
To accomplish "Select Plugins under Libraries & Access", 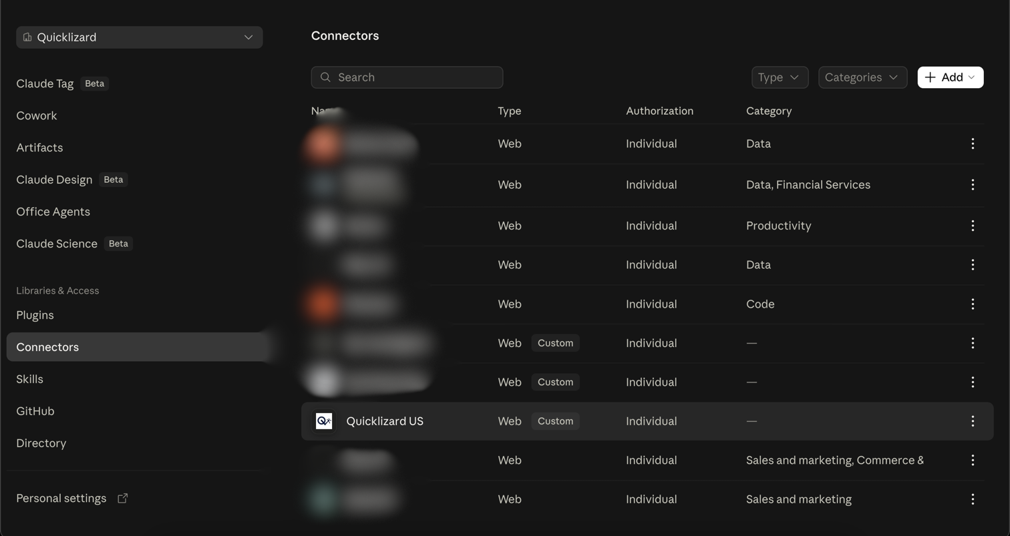I will pos(35,315).
